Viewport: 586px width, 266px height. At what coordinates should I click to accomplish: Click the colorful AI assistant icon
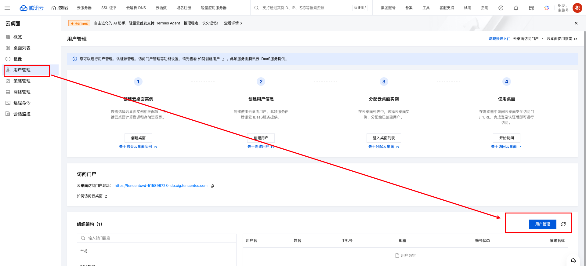(x=547, y=8)
